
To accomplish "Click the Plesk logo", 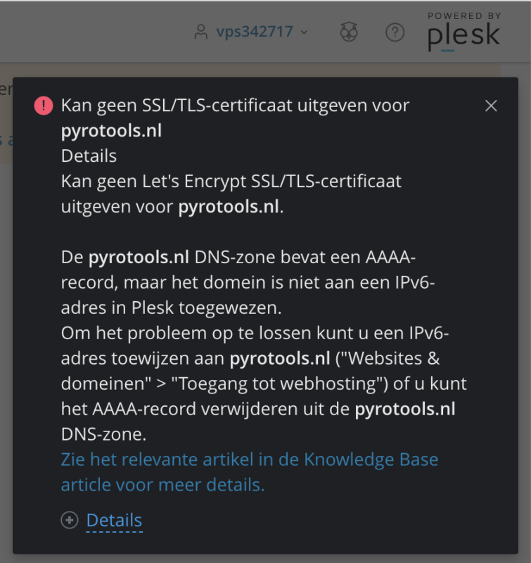I will (x=463, y=37).
